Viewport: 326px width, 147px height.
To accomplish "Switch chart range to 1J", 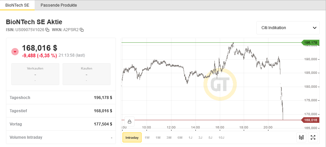I will 190,137.
